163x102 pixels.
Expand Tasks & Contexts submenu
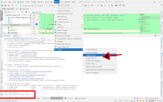click(69, 5)
